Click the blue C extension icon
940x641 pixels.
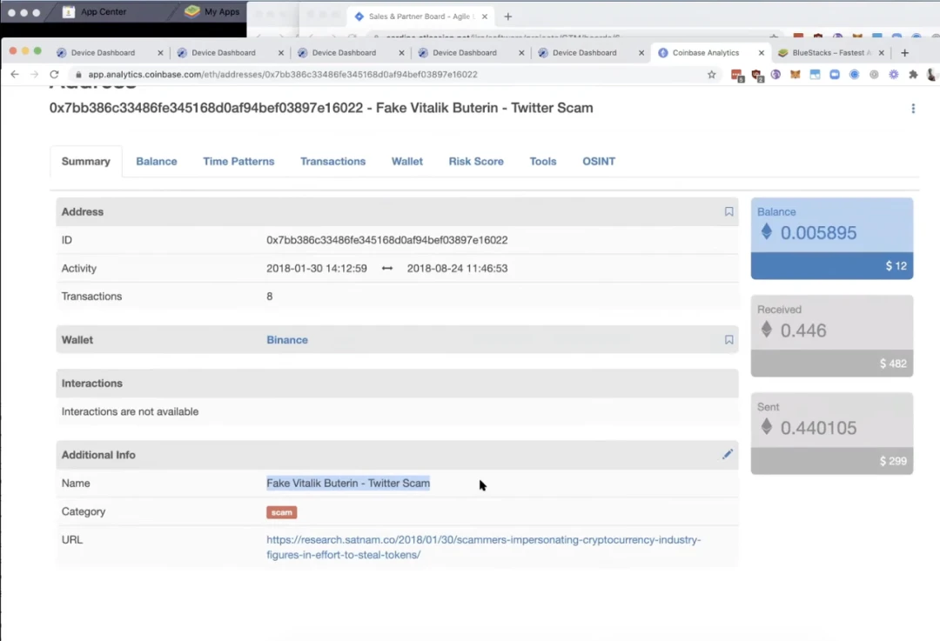(x=855, y=74)
